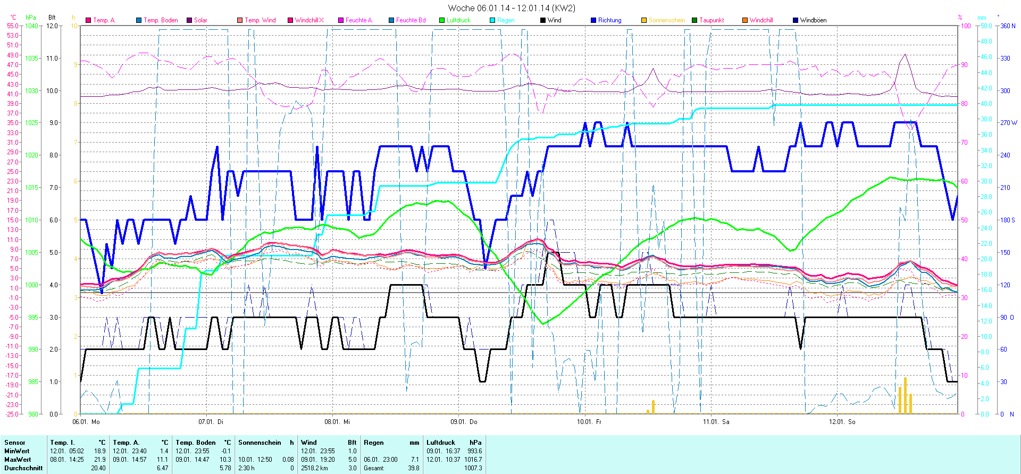1021x474 pixels.
Task: Click the 08.01. Mi date marker
Action: click(337, 422)
